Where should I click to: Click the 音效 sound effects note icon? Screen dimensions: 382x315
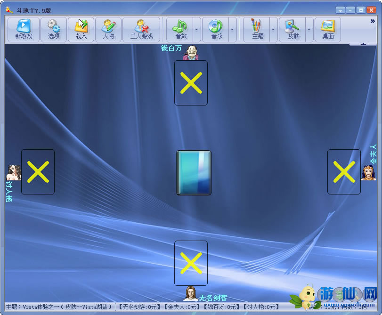point(180,30)
